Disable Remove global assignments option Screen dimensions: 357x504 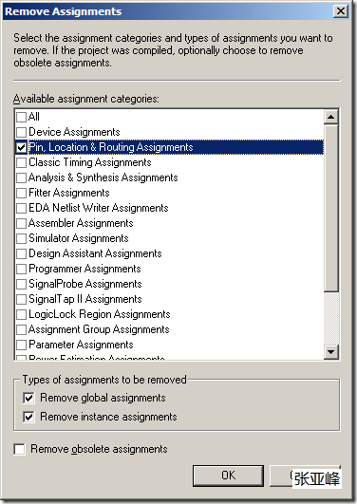point(28,398)
